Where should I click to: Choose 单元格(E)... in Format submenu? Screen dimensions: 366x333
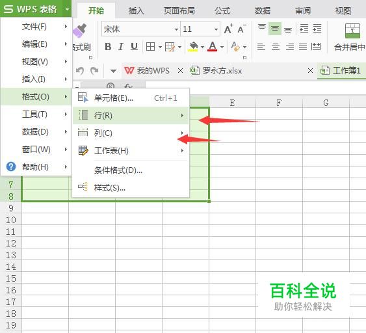click(x=131, y=98)
